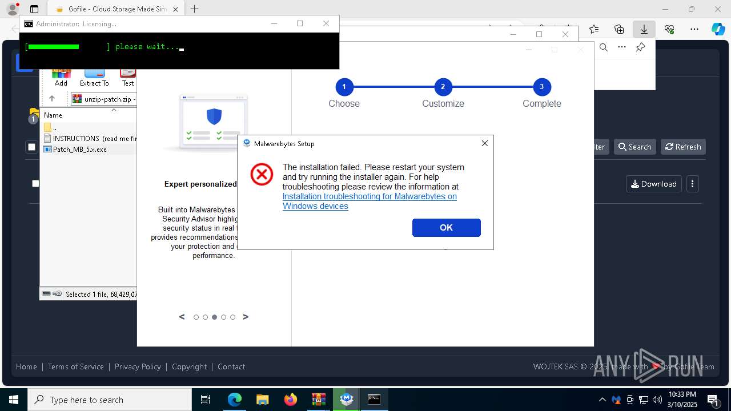Open Firefox from taskbar
The image size is (731, 411).
click(291, 400)
